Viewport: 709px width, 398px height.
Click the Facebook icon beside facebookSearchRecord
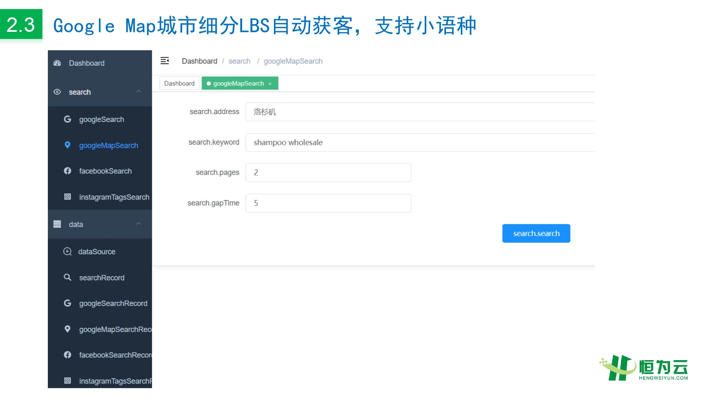[x=67, y=355]
